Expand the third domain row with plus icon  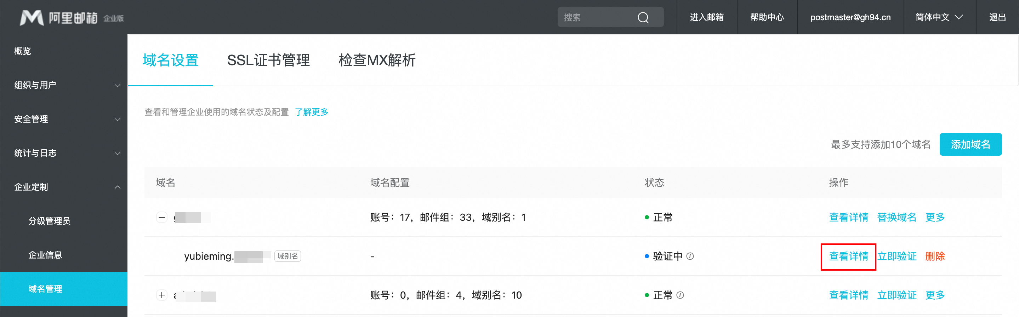click(x=162, y=295)
